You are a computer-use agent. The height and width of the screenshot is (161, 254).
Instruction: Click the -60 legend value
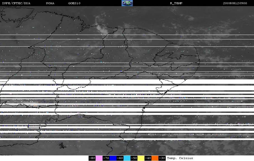pyautogui.click(x=120, y=158)
